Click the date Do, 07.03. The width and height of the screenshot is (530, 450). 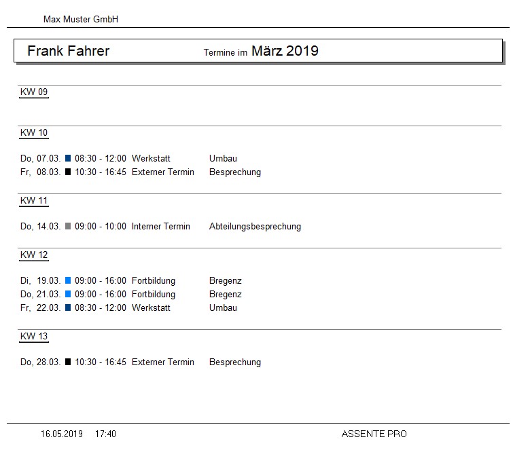40,158
